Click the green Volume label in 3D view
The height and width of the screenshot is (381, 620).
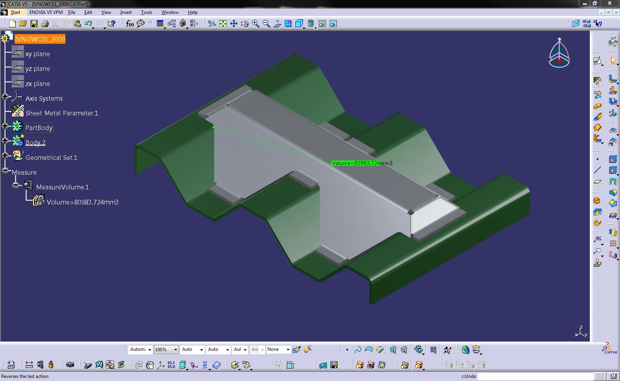[355, 163]
